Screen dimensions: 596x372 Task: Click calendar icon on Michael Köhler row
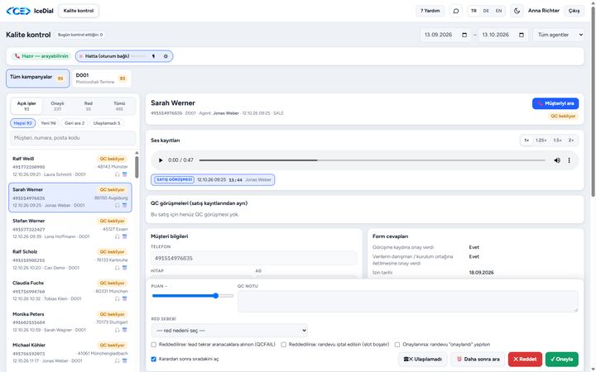point(125,361)
